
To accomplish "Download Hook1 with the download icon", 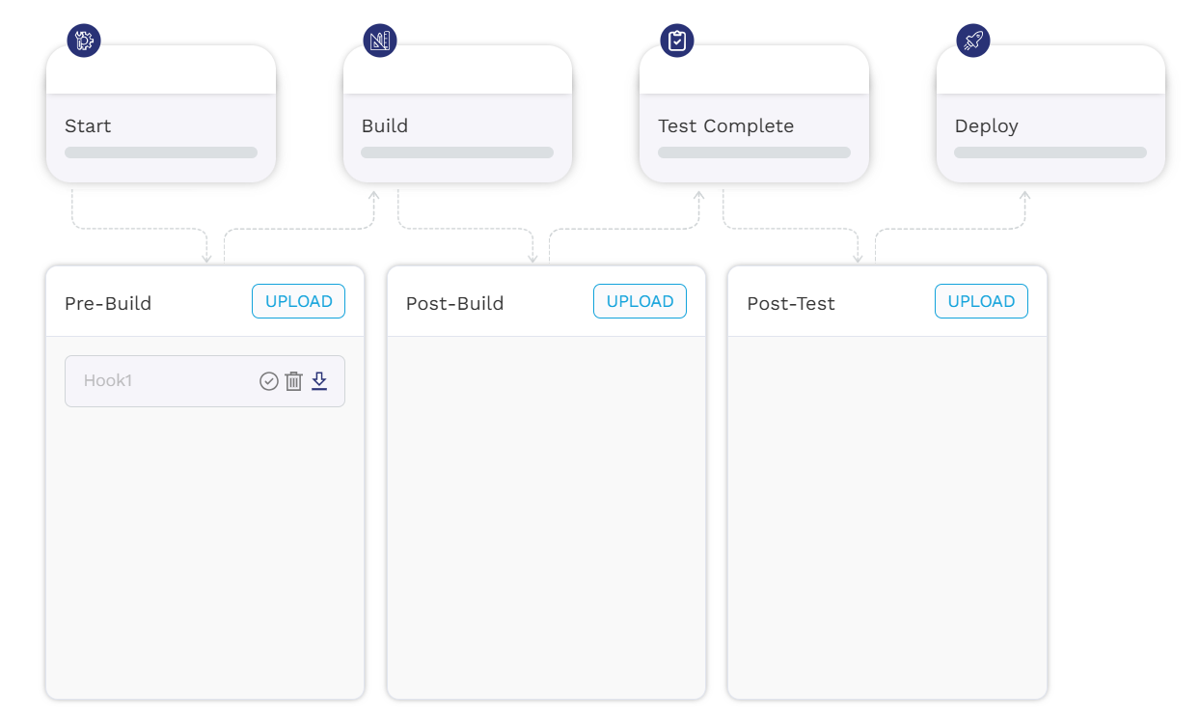I will pos(319,381).
